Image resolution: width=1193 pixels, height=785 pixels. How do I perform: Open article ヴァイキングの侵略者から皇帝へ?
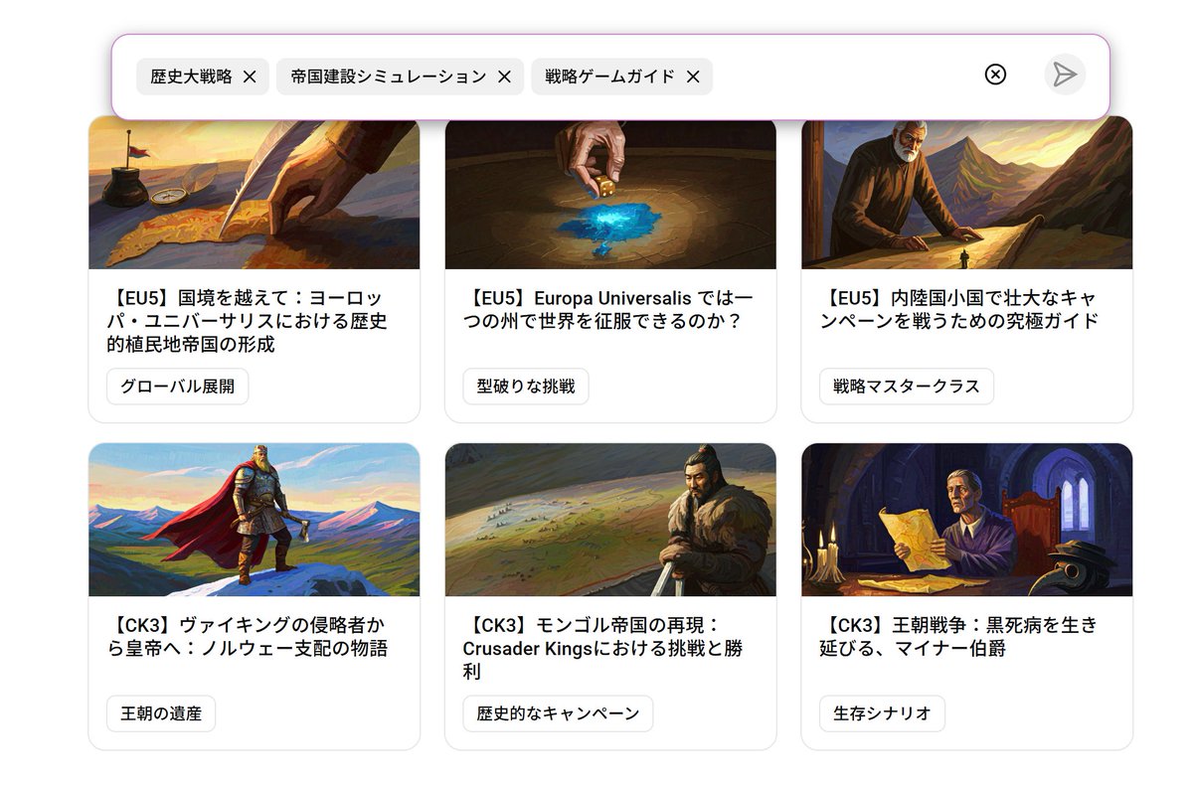tap(247, 637)
